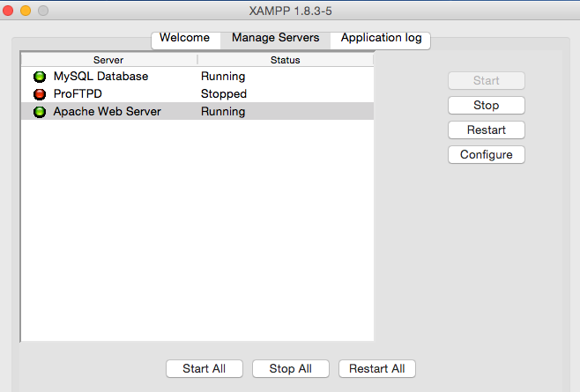Click the green status icon for MySQL Database
Viewport: 580px width, 392px height.
tap(40, 77)
